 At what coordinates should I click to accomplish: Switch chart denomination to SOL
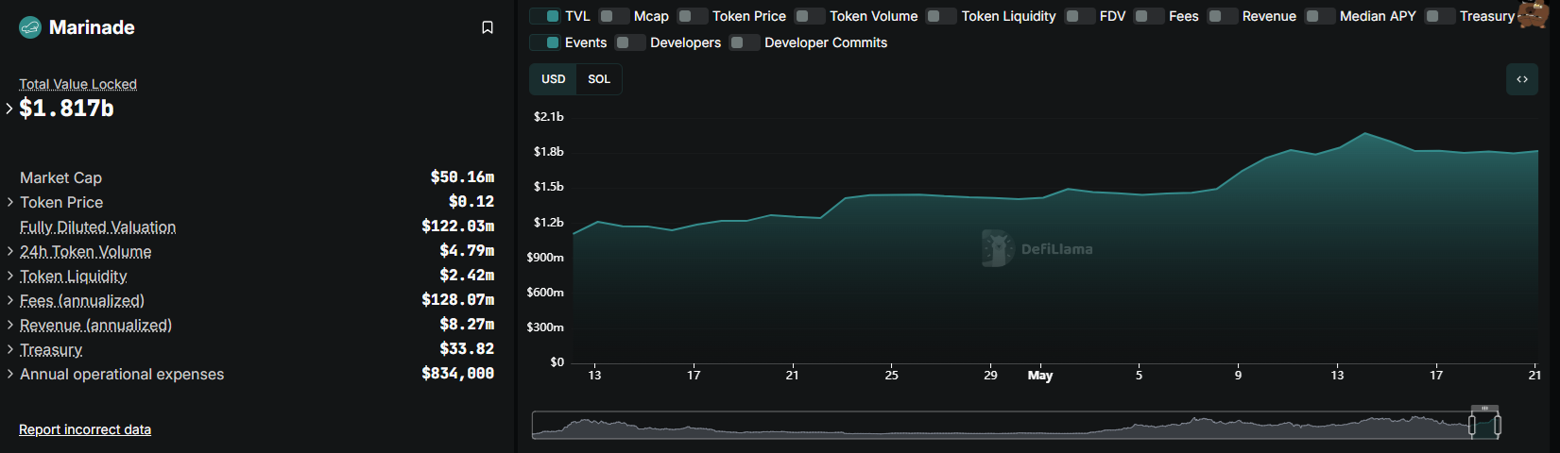(x=599, y=79)
